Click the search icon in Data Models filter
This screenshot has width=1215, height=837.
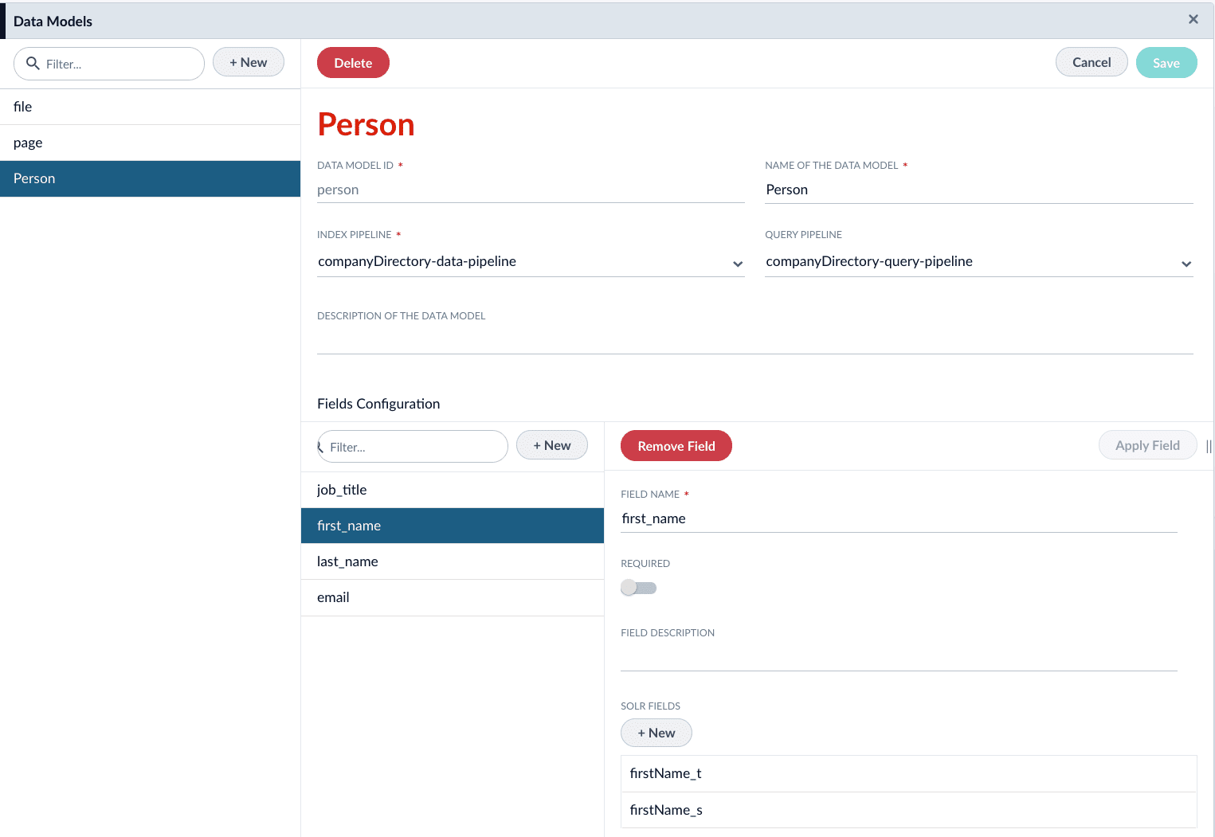pos(33,63)
